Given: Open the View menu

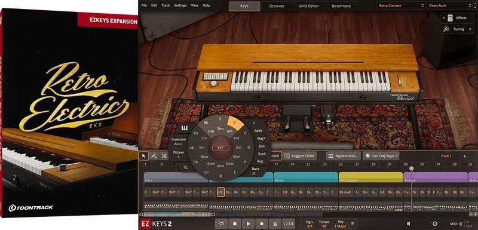Looking at the screenshot, I should [x=195, y=5].
